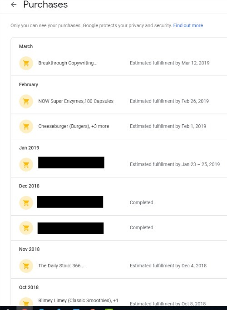Go back using the arrow beside Purchases
The height and width of the screenshot is (310, 227).
click(x=14, y=5)
